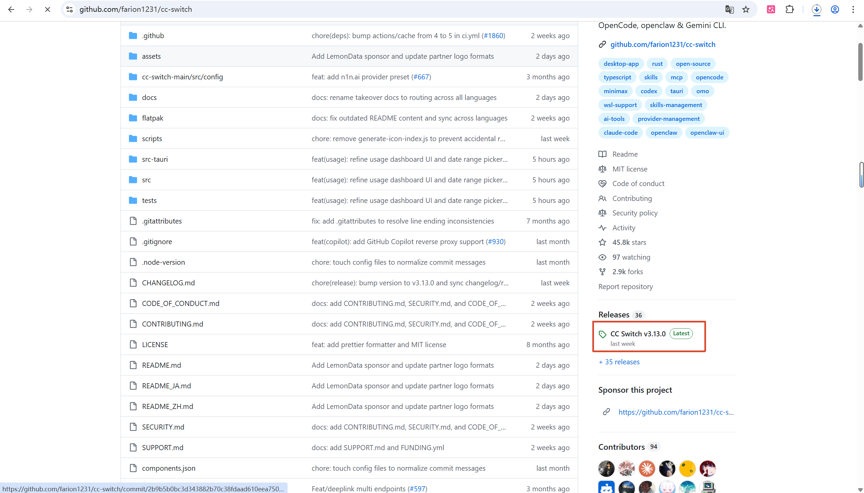Click the browser back arrow
This screenshot has width=864, height=493.
point(11,9)
